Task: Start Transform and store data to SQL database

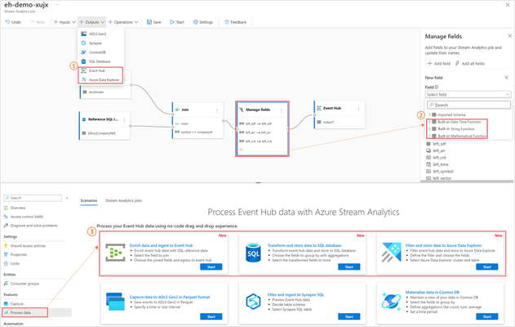Action: pos(349,267)
